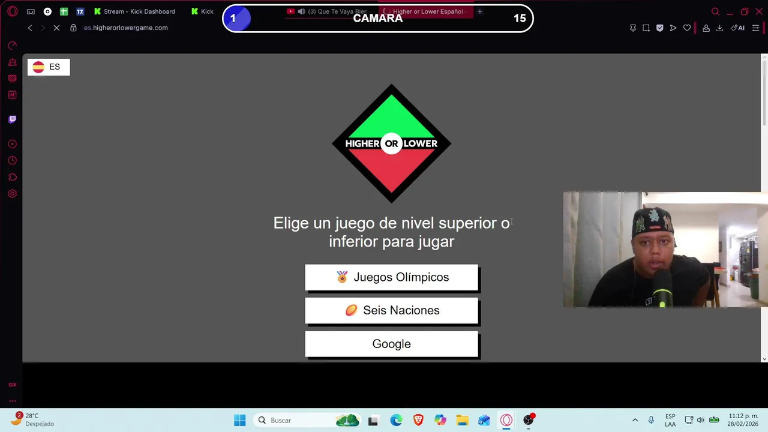This screenshot has width=768, height=432.
Task: Switch to the green plus pinned tab
Action: tap(64, 11)
